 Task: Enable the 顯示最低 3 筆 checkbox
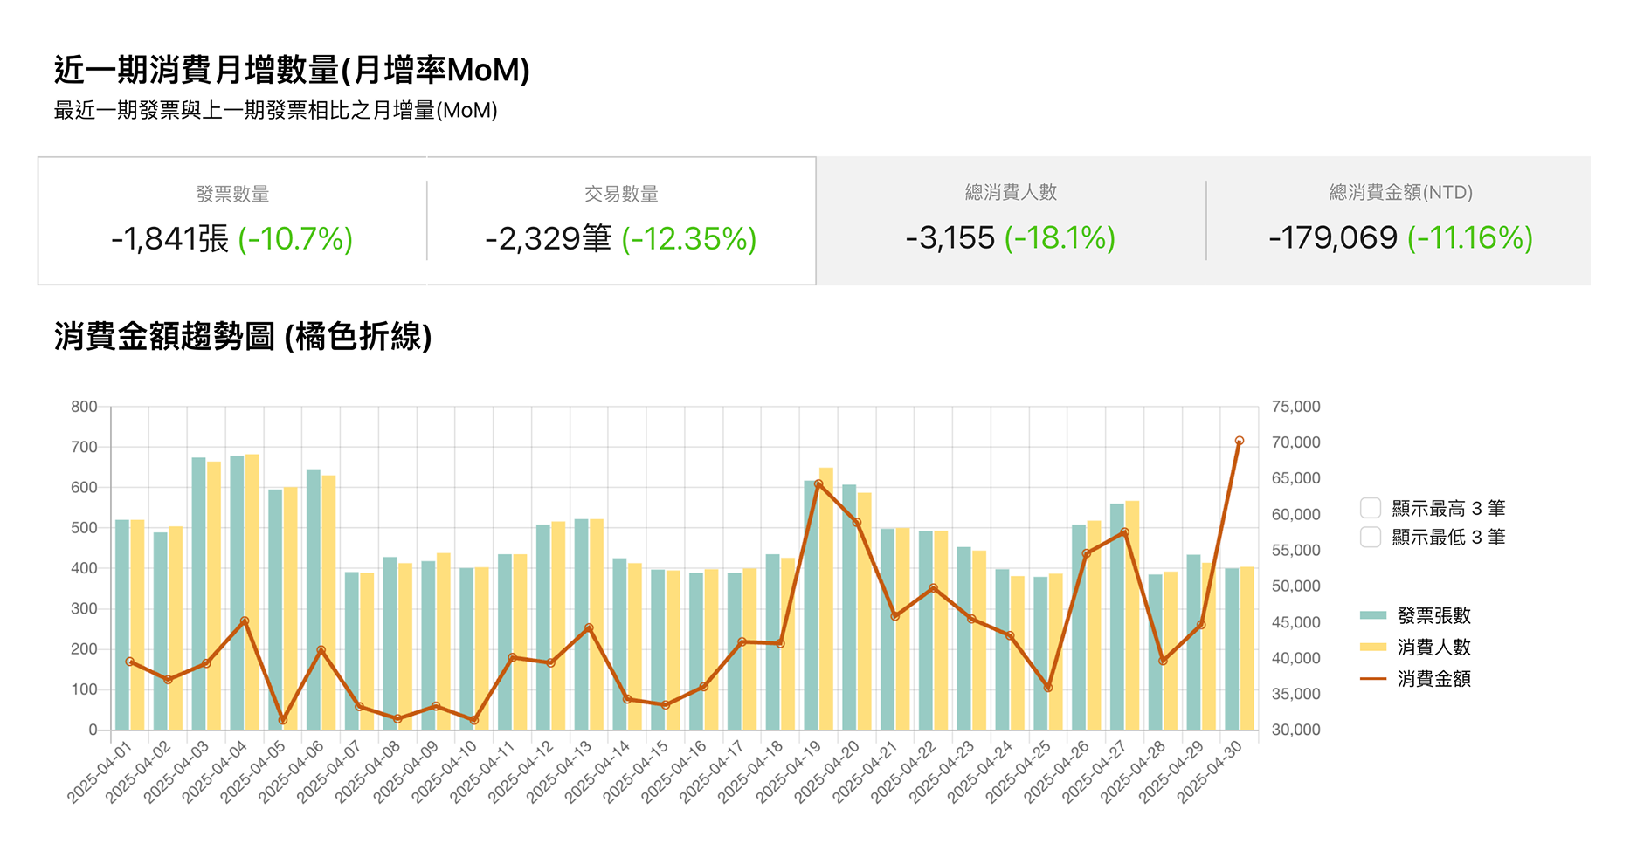point(1371,537)
